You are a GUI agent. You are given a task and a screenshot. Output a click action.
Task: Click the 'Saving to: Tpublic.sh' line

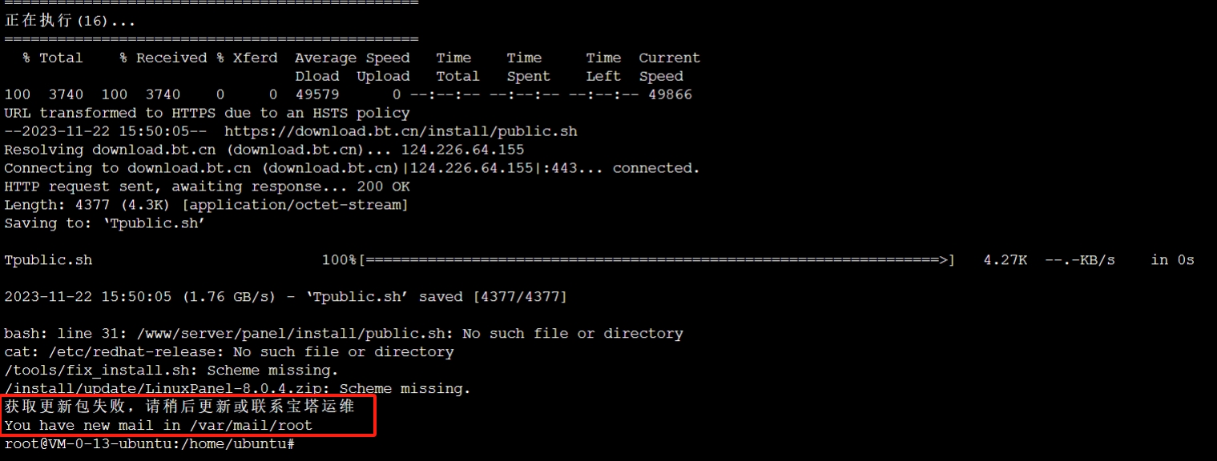pyautogui.click(x=105, y=223)
